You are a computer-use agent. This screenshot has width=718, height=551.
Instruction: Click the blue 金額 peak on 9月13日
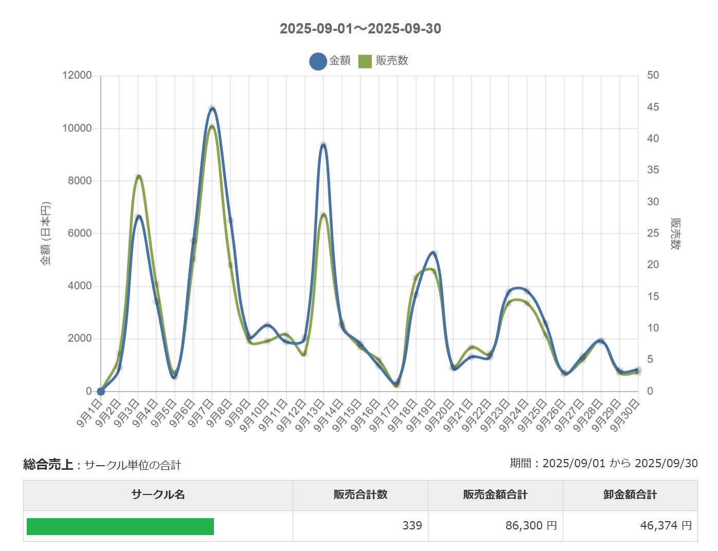[x=324, y=145]
